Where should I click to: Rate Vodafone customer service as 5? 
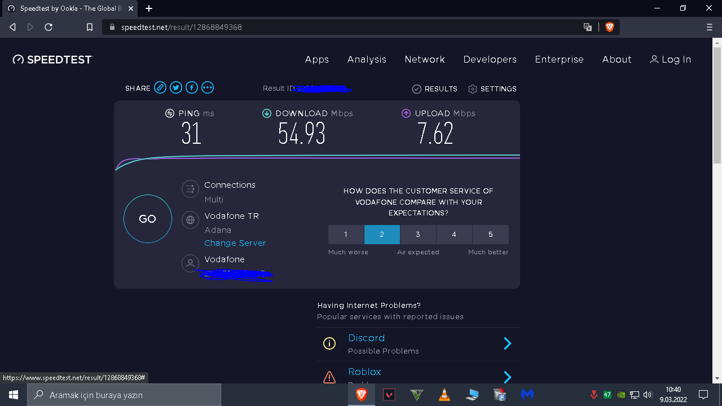(x=491, y=235)
